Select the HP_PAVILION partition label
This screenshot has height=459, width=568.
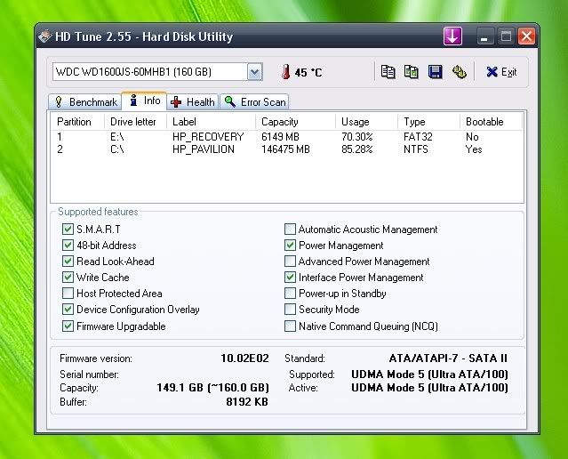tap(204, 149)
